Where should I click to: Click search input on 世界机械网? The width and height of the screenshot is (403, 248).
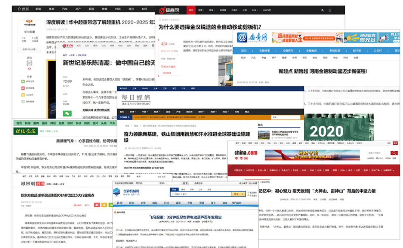[x=201, y=194]
